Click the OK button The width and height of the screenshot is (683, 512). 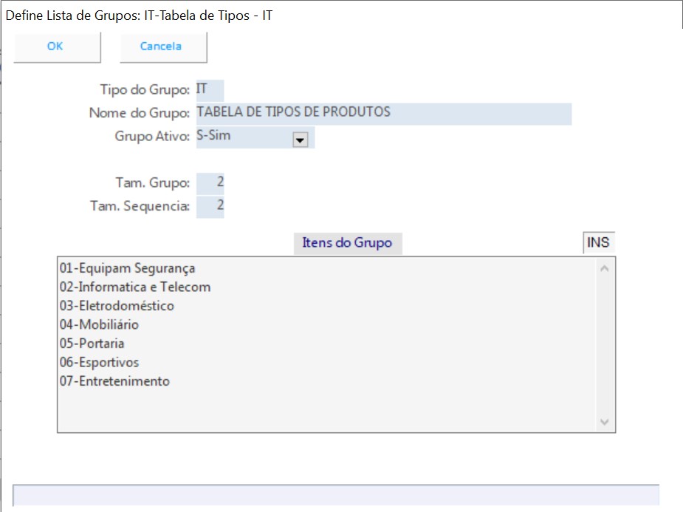click(56, 47)
